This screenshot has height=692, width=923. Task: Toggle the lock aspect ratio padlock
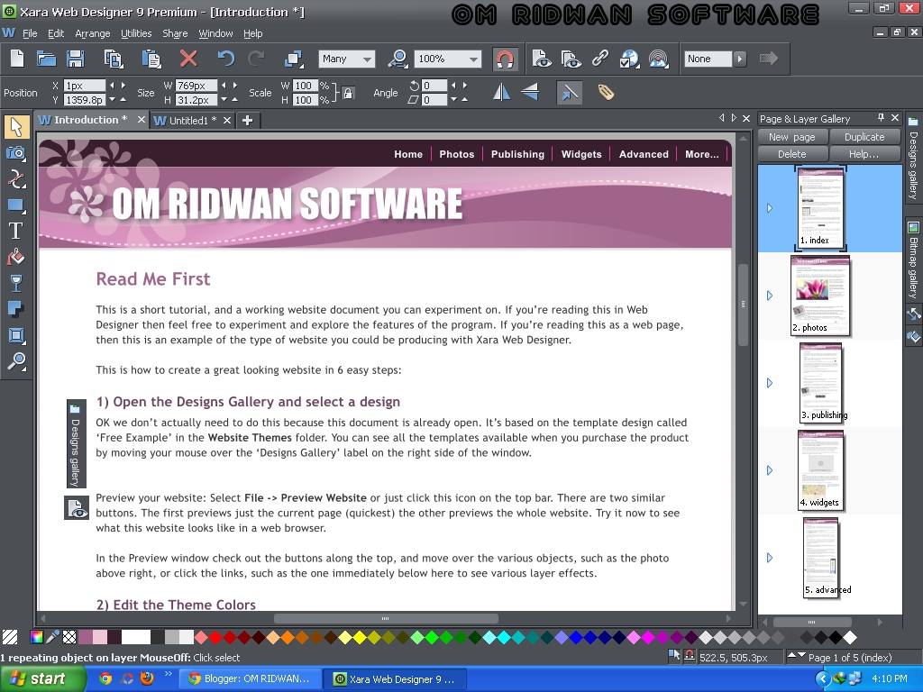coord(348,93)
